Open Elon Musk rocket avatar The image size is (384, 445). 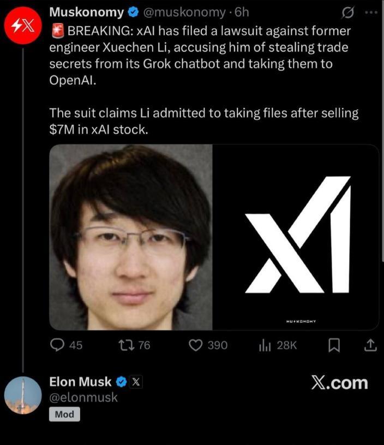23,395
